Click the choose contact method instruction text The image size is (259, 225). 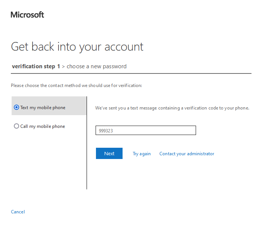tap(76, 85)
